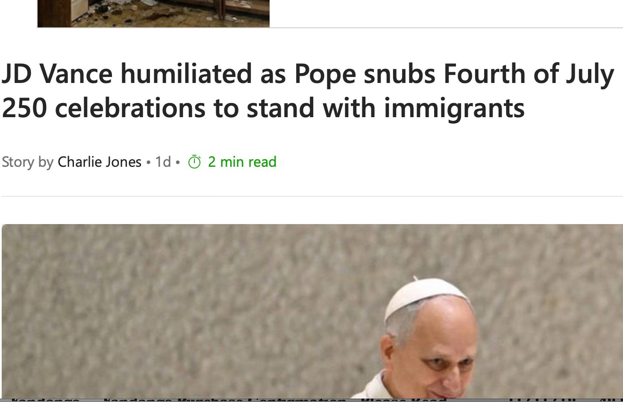Click the word 'humiliated' in the headline
This screenshot has width=623, height=402.
(186, 74)
